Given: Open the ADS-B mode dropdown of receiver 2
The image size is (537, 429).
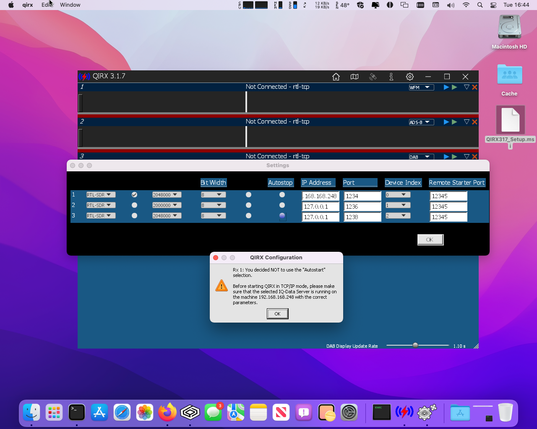Looking at the screenshot, I should click(x=421, y=122).
